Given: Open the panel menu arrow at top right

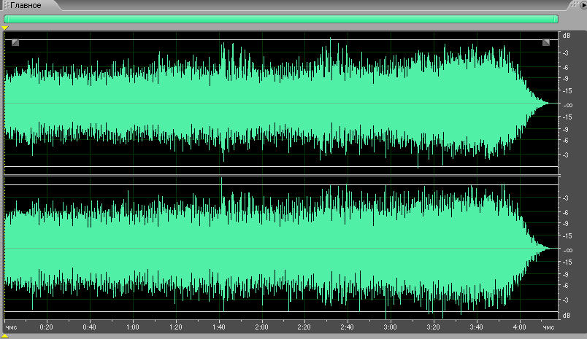Looking at the screenshot, I should click(x=582, y=5).
